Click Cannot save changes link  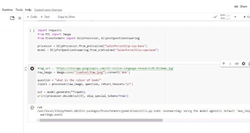point(48,10)
